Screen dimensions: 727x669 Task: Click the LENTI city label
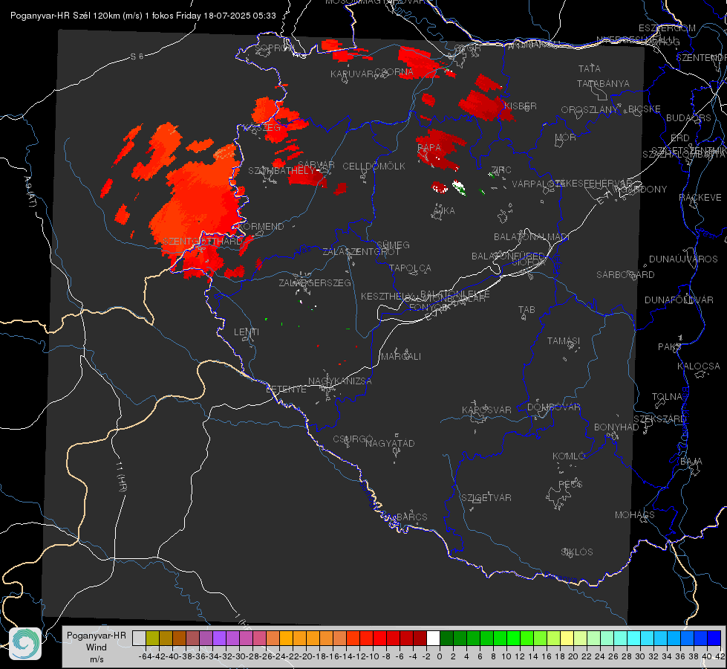[247, 332]
